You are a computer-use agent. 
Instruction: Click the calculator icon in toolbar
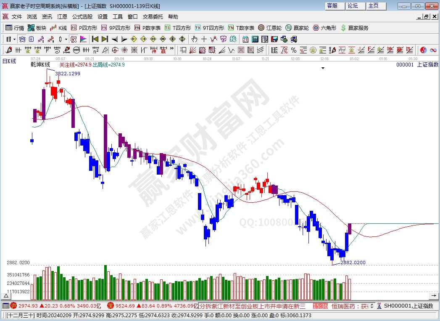[x=255, y=39]
